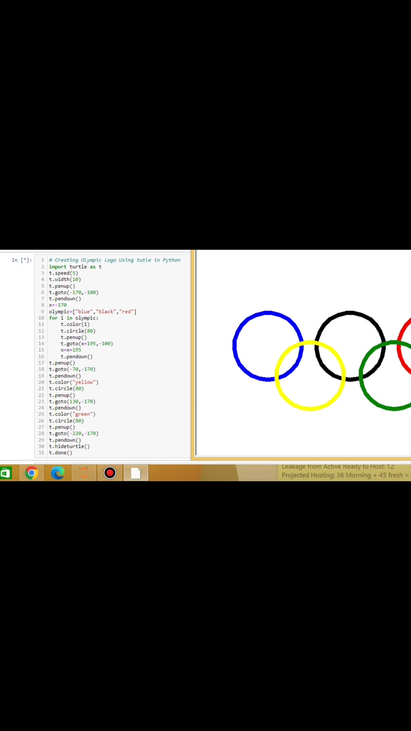Open the Jupyter app in the taskbar
The image size is (411, 731).
[84, 473]
